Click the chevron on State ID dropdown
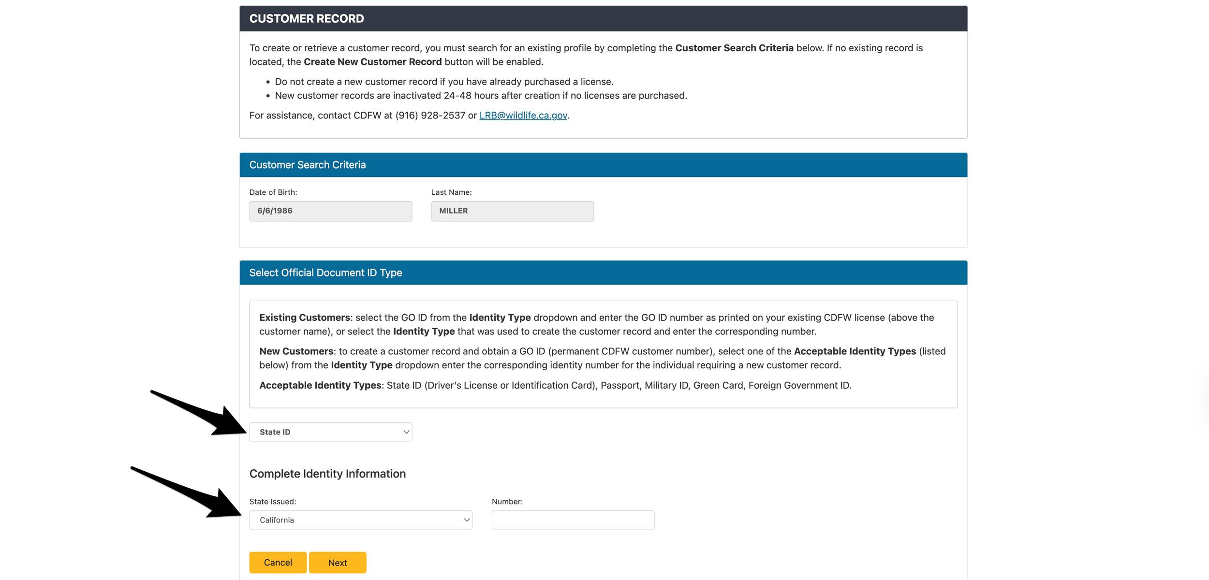Screen dimensions: 1209x580 (x=406, y=432)
